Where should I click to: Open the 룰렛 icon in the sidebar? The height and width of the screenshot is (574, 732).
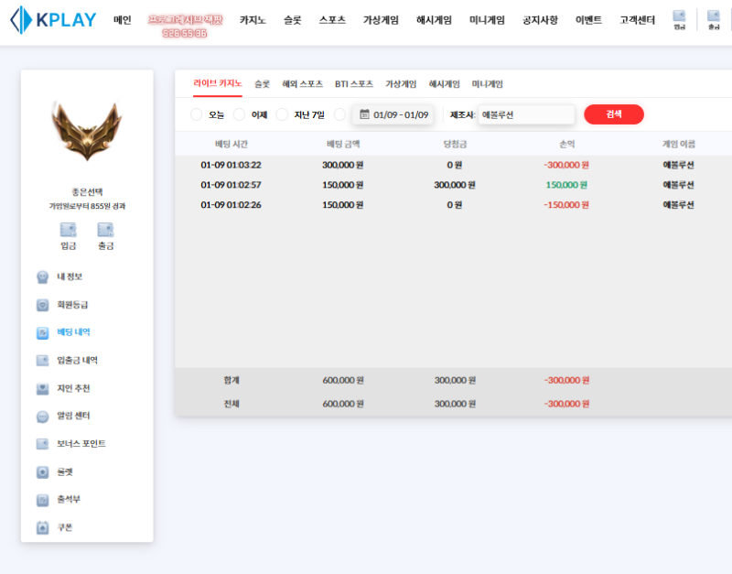click(x=42, y=472)
